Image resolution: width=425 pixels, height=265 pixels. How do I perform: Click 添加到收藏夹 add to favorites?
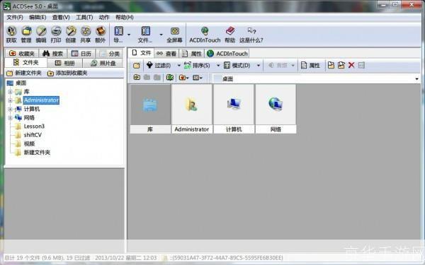click(x=67, y=73)
